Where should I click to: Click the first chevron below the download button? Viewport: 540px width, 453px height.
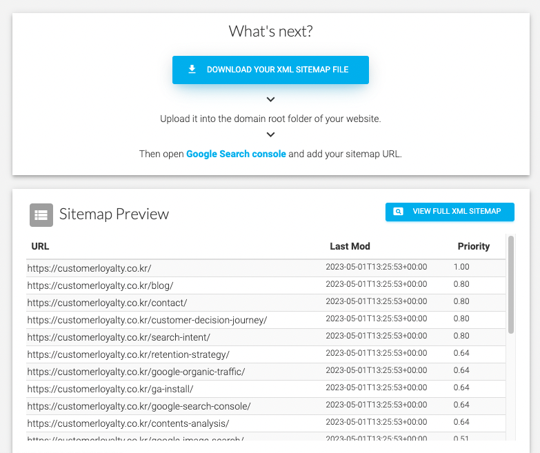pos(270,100)
